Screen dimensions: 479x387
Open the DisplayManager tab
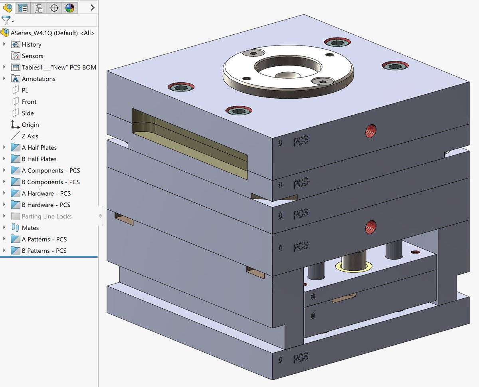pos(70,8)
